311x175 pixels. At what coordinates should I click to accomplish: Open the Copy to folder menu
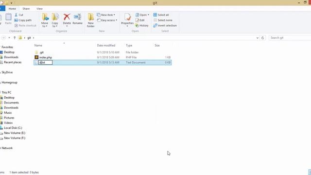(55, 20)
